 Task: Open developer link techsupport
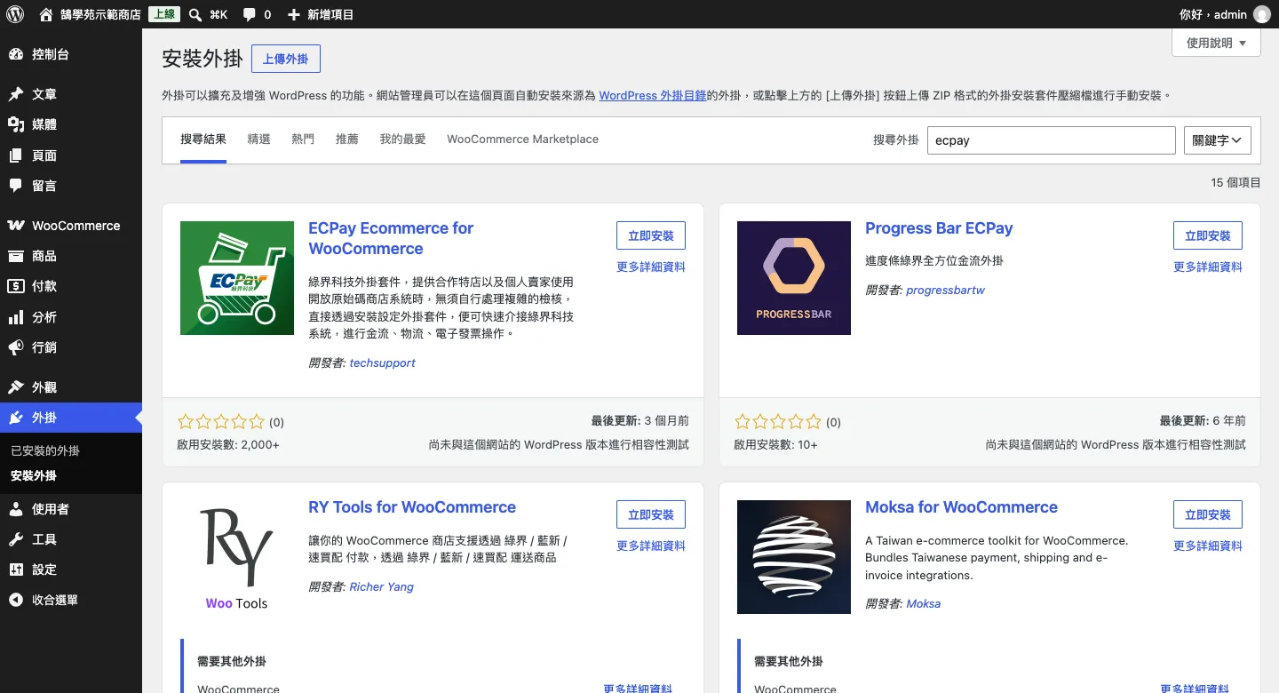click(382, 362)
